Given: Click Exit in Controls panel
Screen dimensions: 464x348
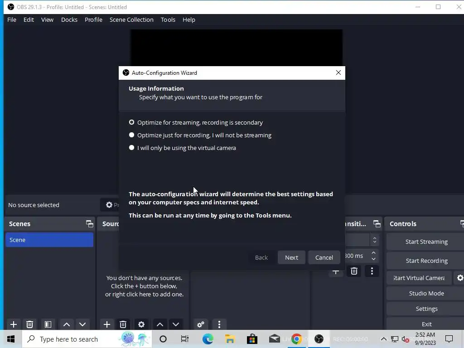Looking at the screenshot, I should (x=426, y=324).
